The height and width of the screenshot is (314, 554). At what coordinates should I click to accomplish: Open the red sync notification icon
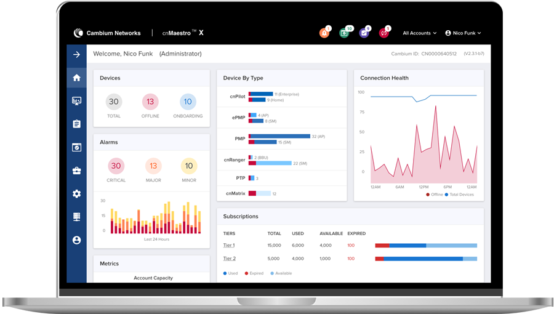coord(384,33)
